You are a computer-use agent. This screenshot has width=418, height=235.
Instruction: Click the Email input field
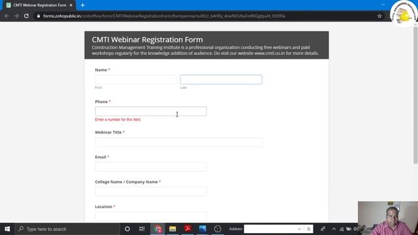tap(151, 167)
